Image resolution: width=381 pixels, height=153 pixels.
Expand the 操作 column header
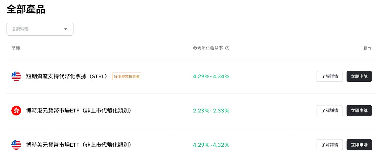tap(368, 48)
